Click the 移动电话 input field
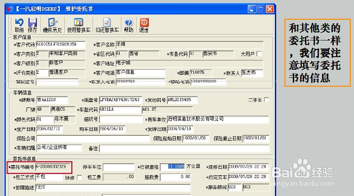Viewport: 354px width, 196px height. (208, 82)
